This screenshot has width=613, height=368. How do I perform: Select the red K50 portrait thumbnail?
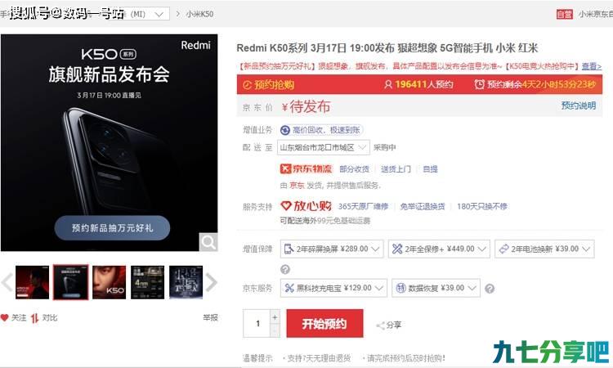pos(109,282)
